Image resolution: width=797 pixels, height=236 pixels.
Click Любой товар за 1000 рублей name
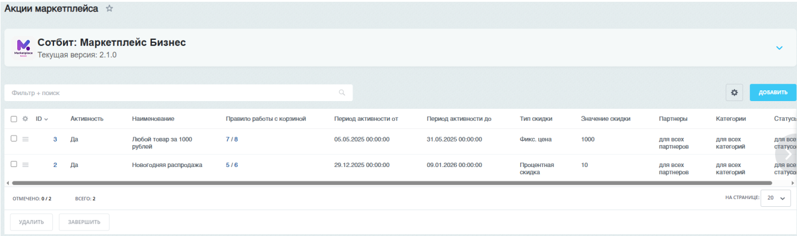click(x=162, y=143)
